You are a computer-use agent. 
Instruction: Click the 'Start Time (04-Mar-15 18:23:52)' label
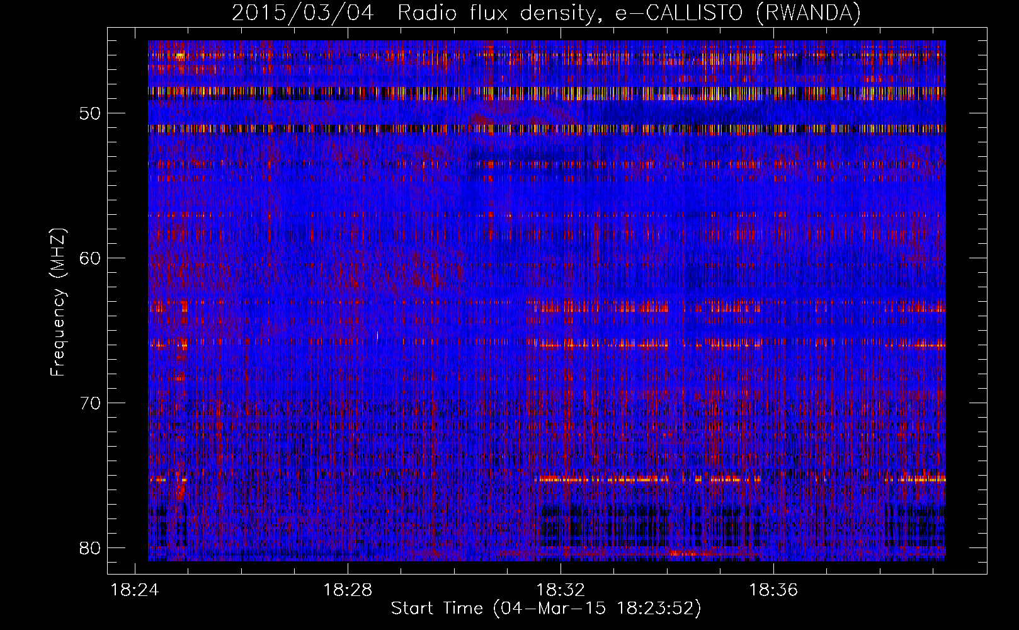point(546,609)
